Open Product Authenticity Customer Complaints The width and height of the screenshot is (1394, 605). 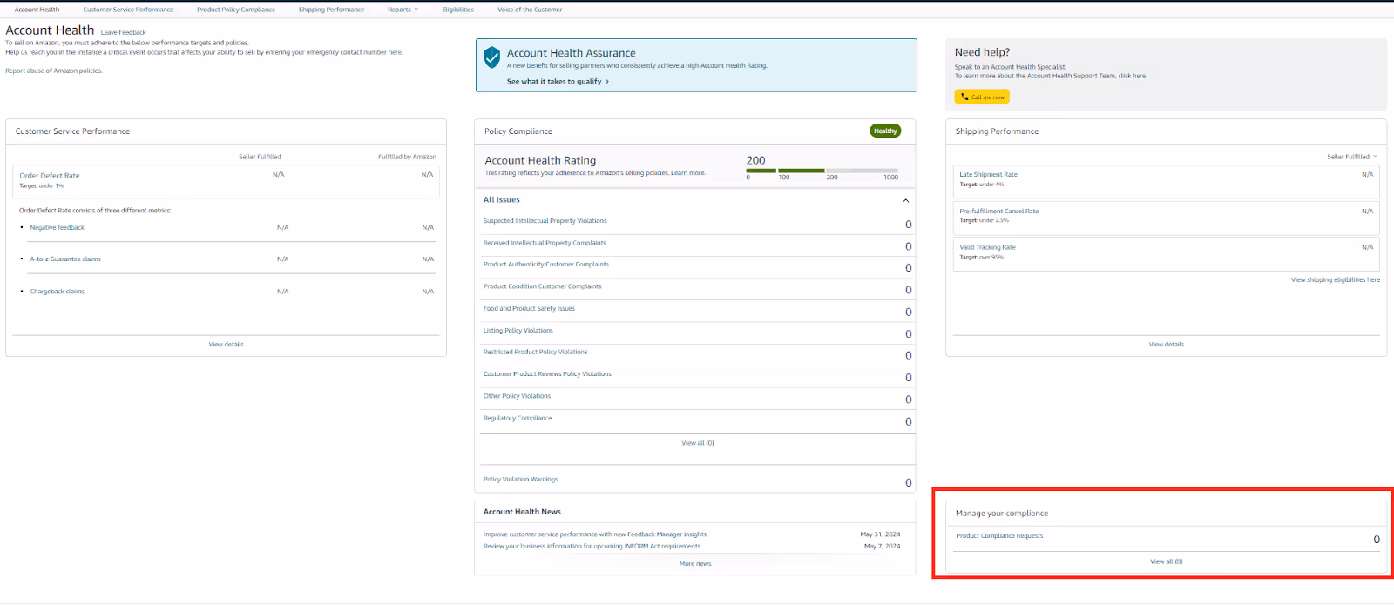coord(546,265)
